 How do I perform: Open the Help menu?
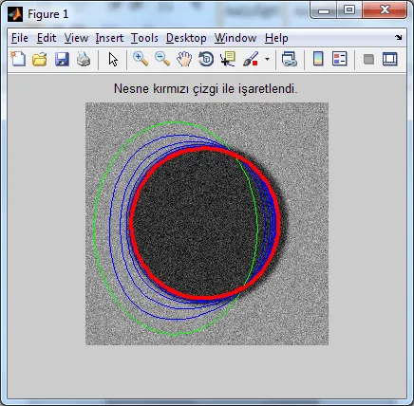click(x=276, y=38)
